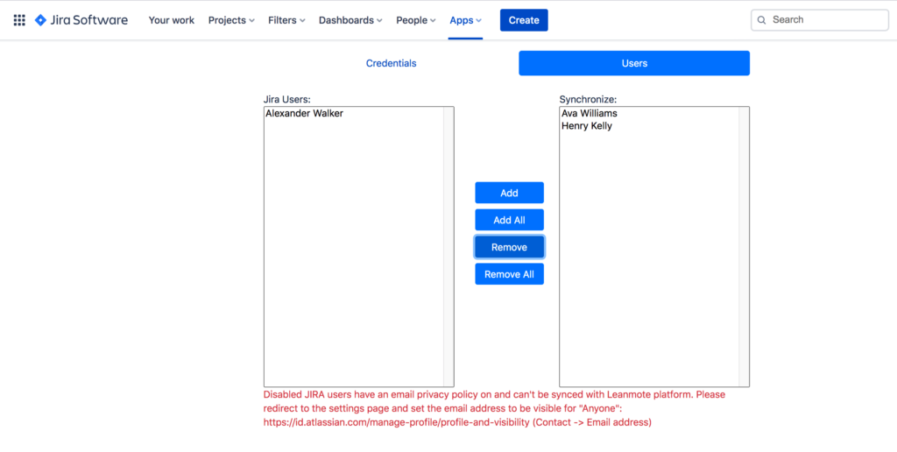
Task: Open the app switcher grid icon
Action: [x=19, y=21]
